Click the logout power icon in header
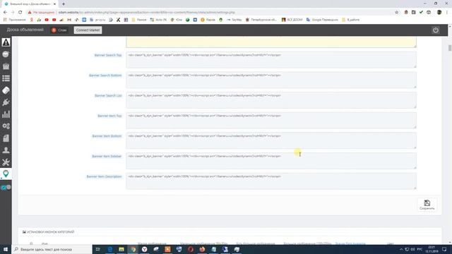 coord(436,30)
